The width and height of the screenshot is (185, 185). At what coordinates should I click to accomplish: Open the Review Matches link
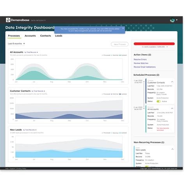coord(141,63)
